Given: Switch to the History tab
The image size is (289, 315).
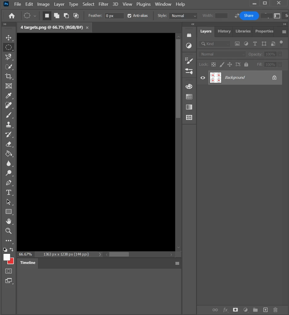Looking at the screenshot, I should pos(224,31).
